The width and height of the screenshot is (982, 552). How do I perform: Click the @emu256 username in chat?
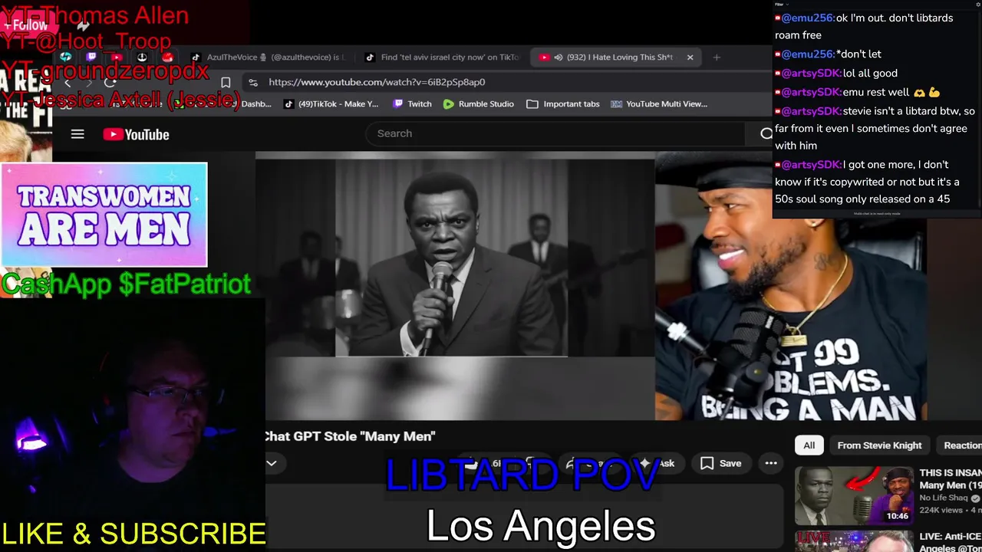pyautogui.click(x=807, y=18)
